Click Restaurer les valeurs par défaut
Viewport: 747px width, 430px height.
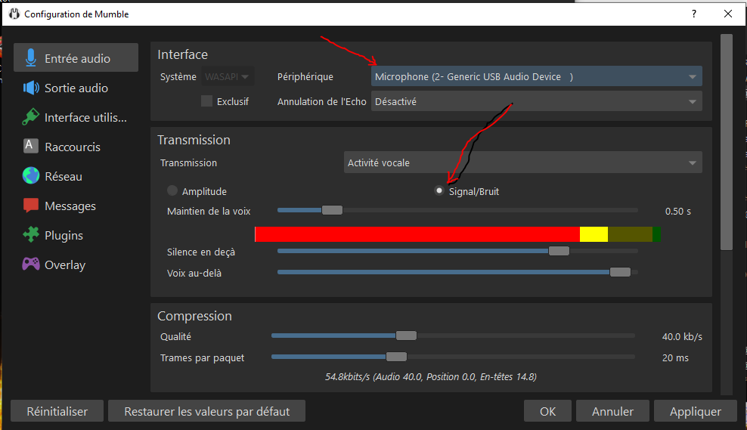(206, 411)
